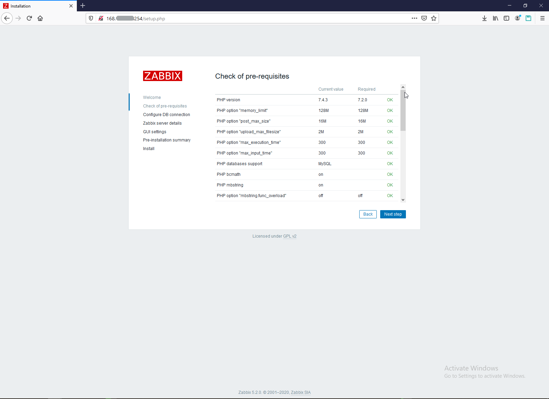This screenshot has width=549, height=399.
Task: Select the Install step in sidebar
Action: coord(149,149)
